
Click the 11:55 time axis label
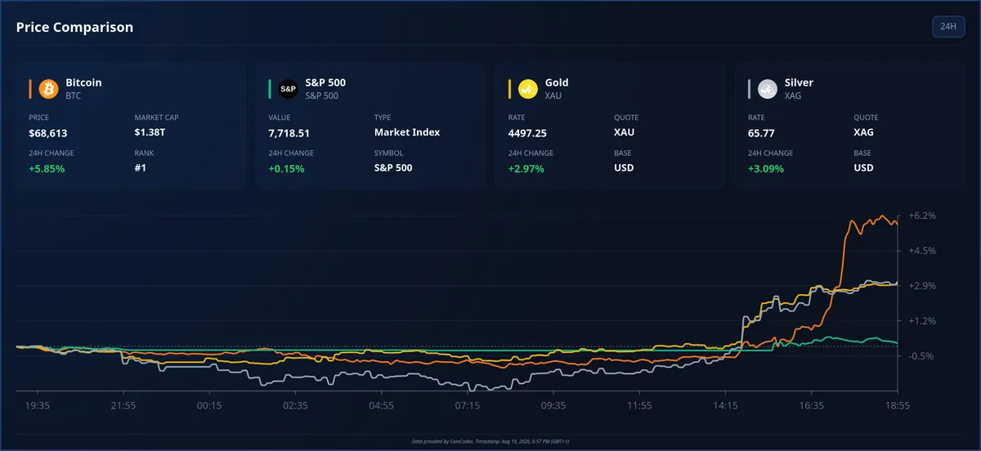[639, 405]
